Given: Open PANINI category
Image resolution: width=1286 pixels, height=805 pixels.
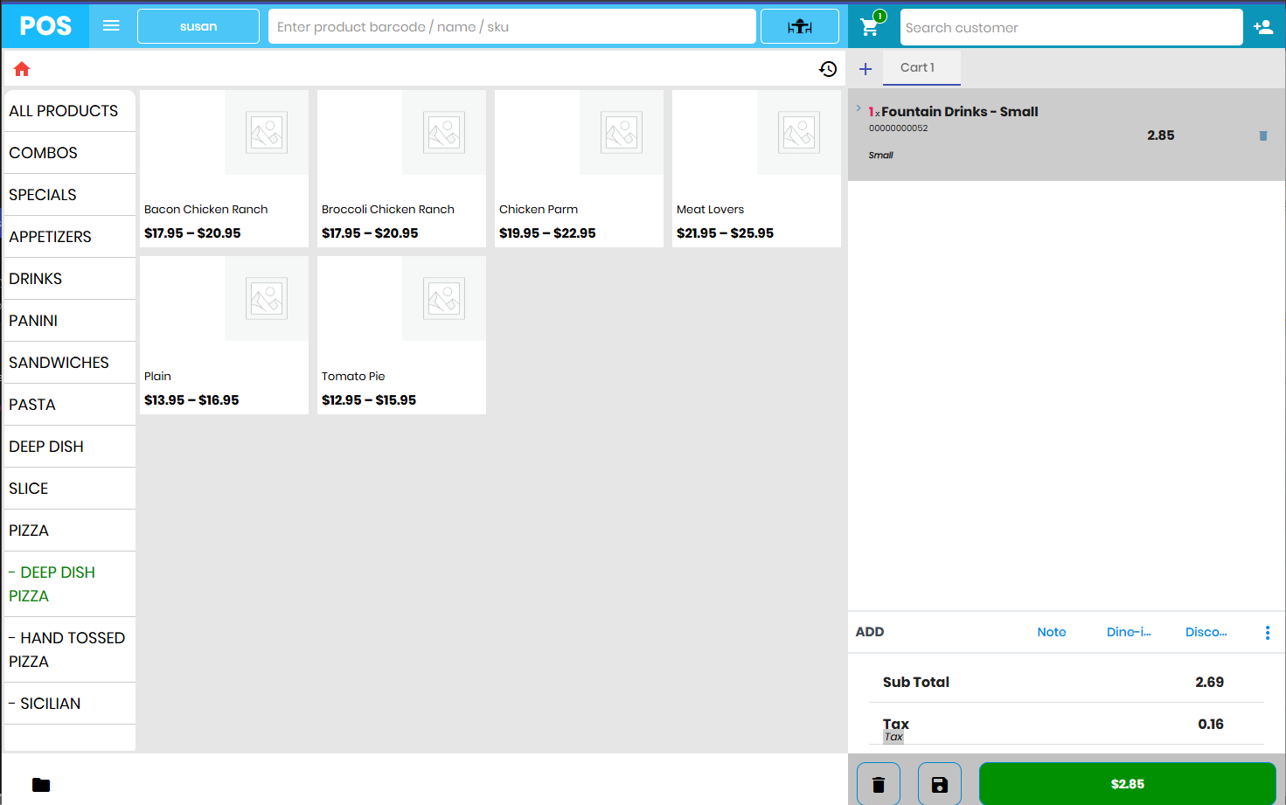Looking at the screenshot, I should pos(70,321).
